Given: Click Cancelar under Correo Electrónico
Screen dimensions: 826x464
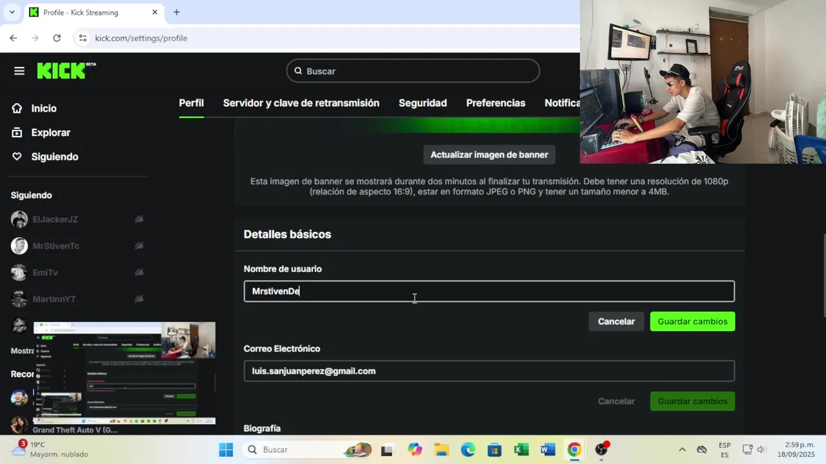Looking at the screenshot, I should tap(616, 401).
